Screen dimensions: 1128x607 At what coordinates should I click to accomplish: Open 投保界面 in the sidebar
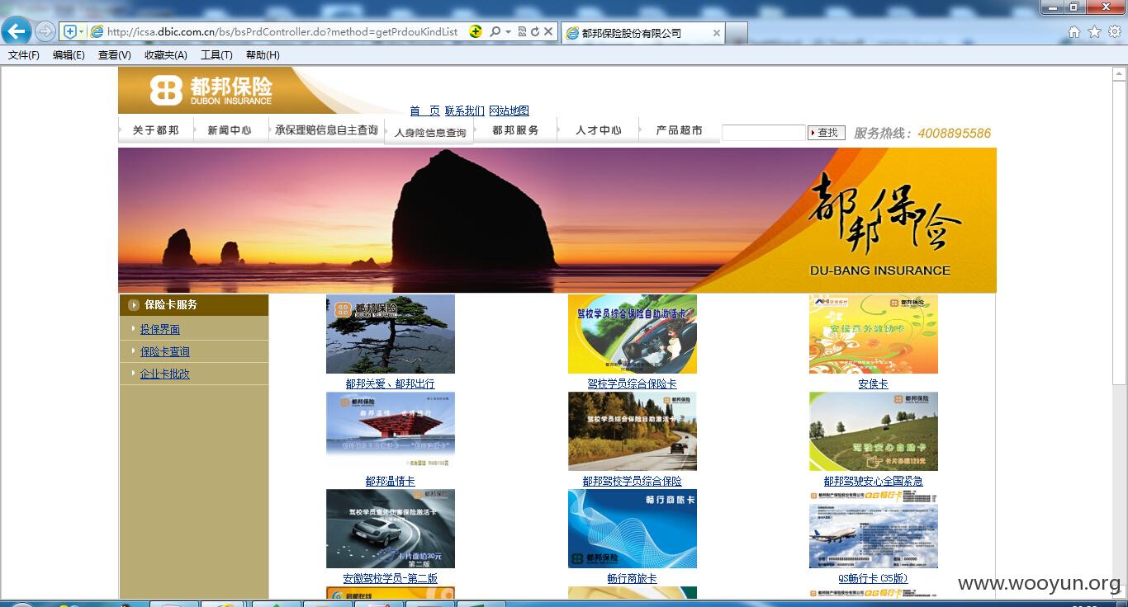tap(160, 329)
